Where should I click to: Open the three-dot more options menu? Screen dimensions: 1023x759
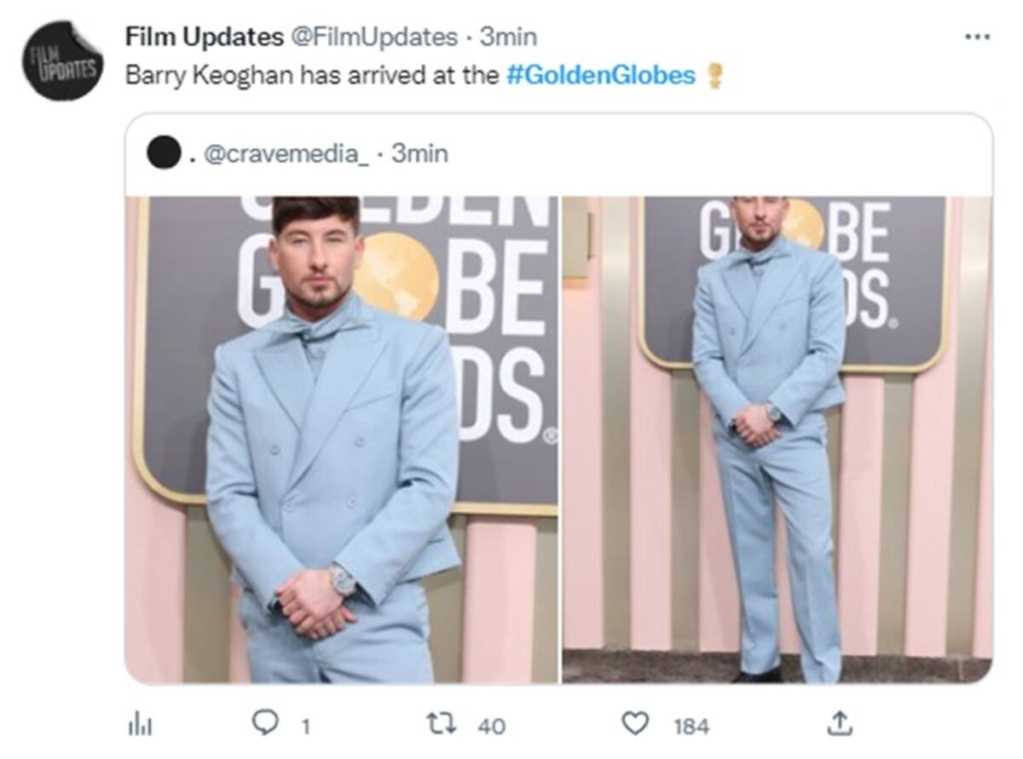976,37
